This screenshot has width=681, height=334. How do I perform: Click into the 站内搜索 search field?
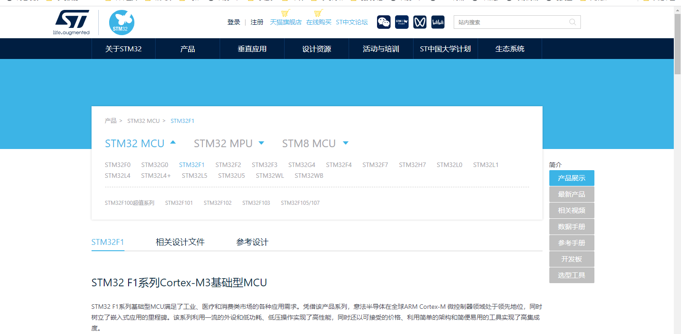(x=517, y=22)
